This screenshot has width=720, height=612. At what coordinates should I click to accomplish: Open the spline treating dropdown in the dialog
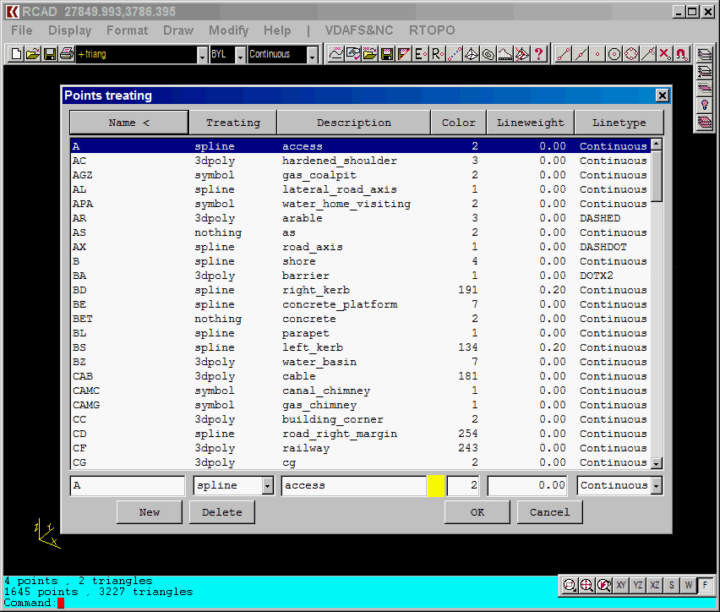(x=266, y=485)
